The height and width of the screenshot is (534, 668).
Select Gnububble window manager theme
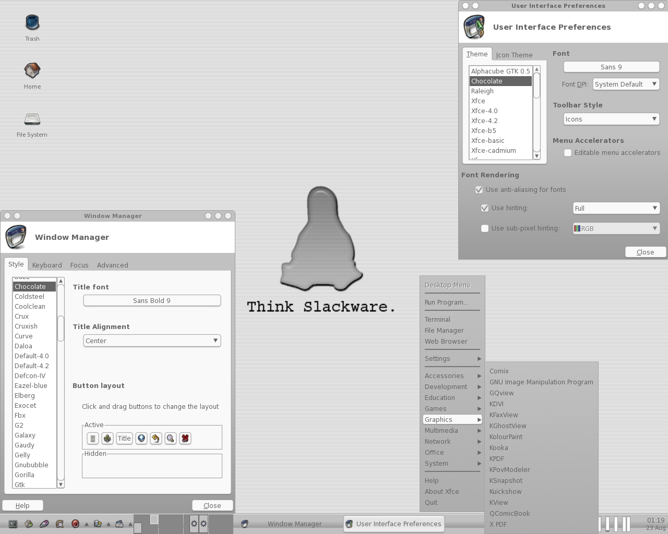click(x=34, y=465)
